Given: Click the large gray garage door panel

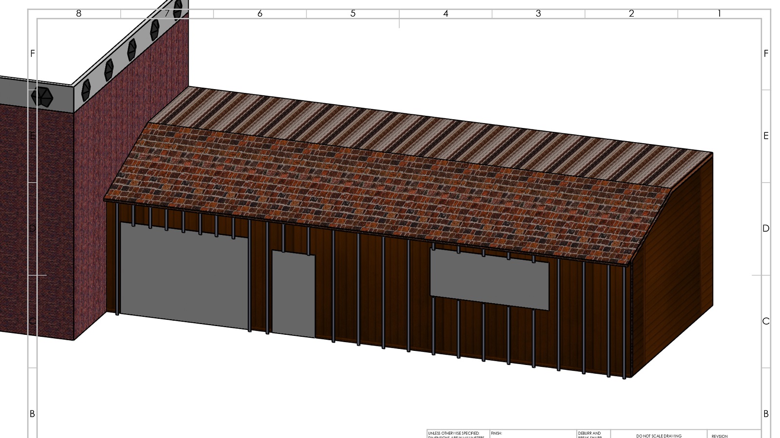Looking at the screenshot, I should pos(184,275).
